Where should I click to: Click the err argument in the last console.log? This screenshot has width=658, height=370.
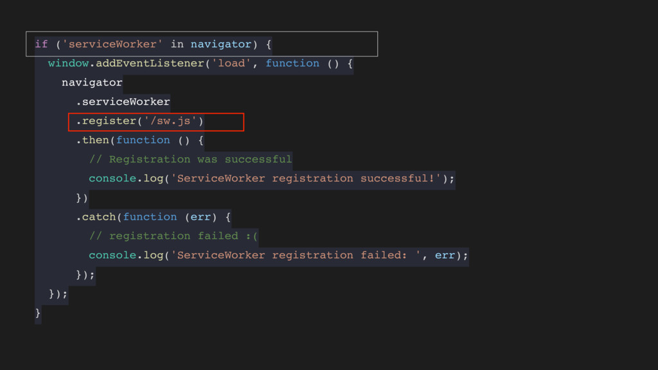pos(445,255)
